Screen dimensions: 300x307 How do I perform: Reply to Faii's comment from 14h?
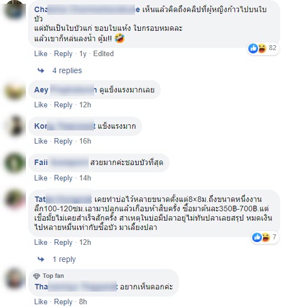[63, 178]
